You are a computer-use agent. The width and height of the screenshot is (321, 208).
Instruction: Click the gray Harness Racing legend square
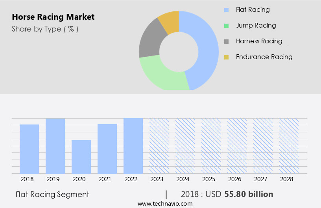click(x=226, y=41)
